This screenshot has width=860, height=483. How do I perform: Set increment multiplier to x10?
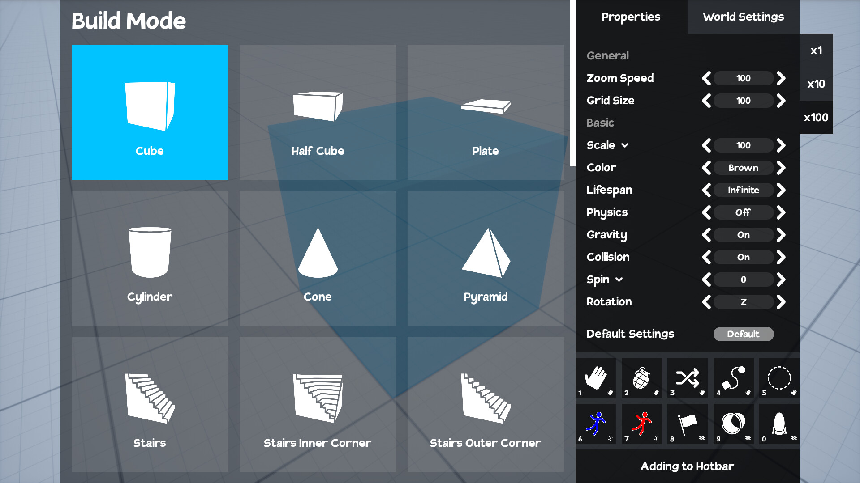pyautogui.click(x=816, y=84)
